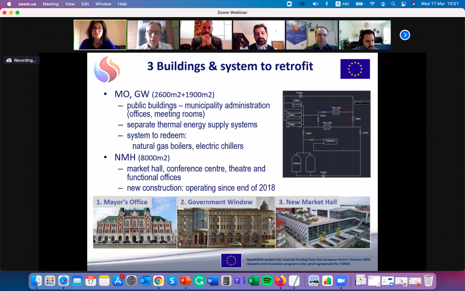
Task: Open the ABC input source dropdown
Action: point(343,4)
